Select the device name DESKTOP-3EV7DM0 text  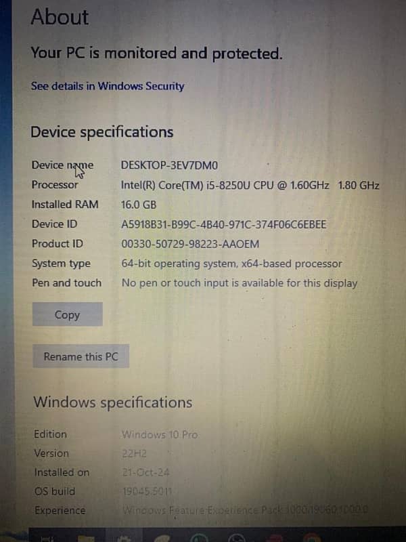169,165
